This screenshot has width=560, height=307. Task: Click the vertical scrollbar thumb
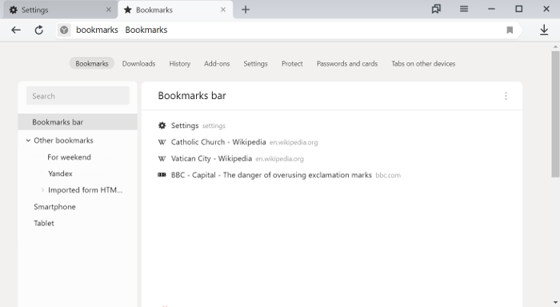pos(555,114)
